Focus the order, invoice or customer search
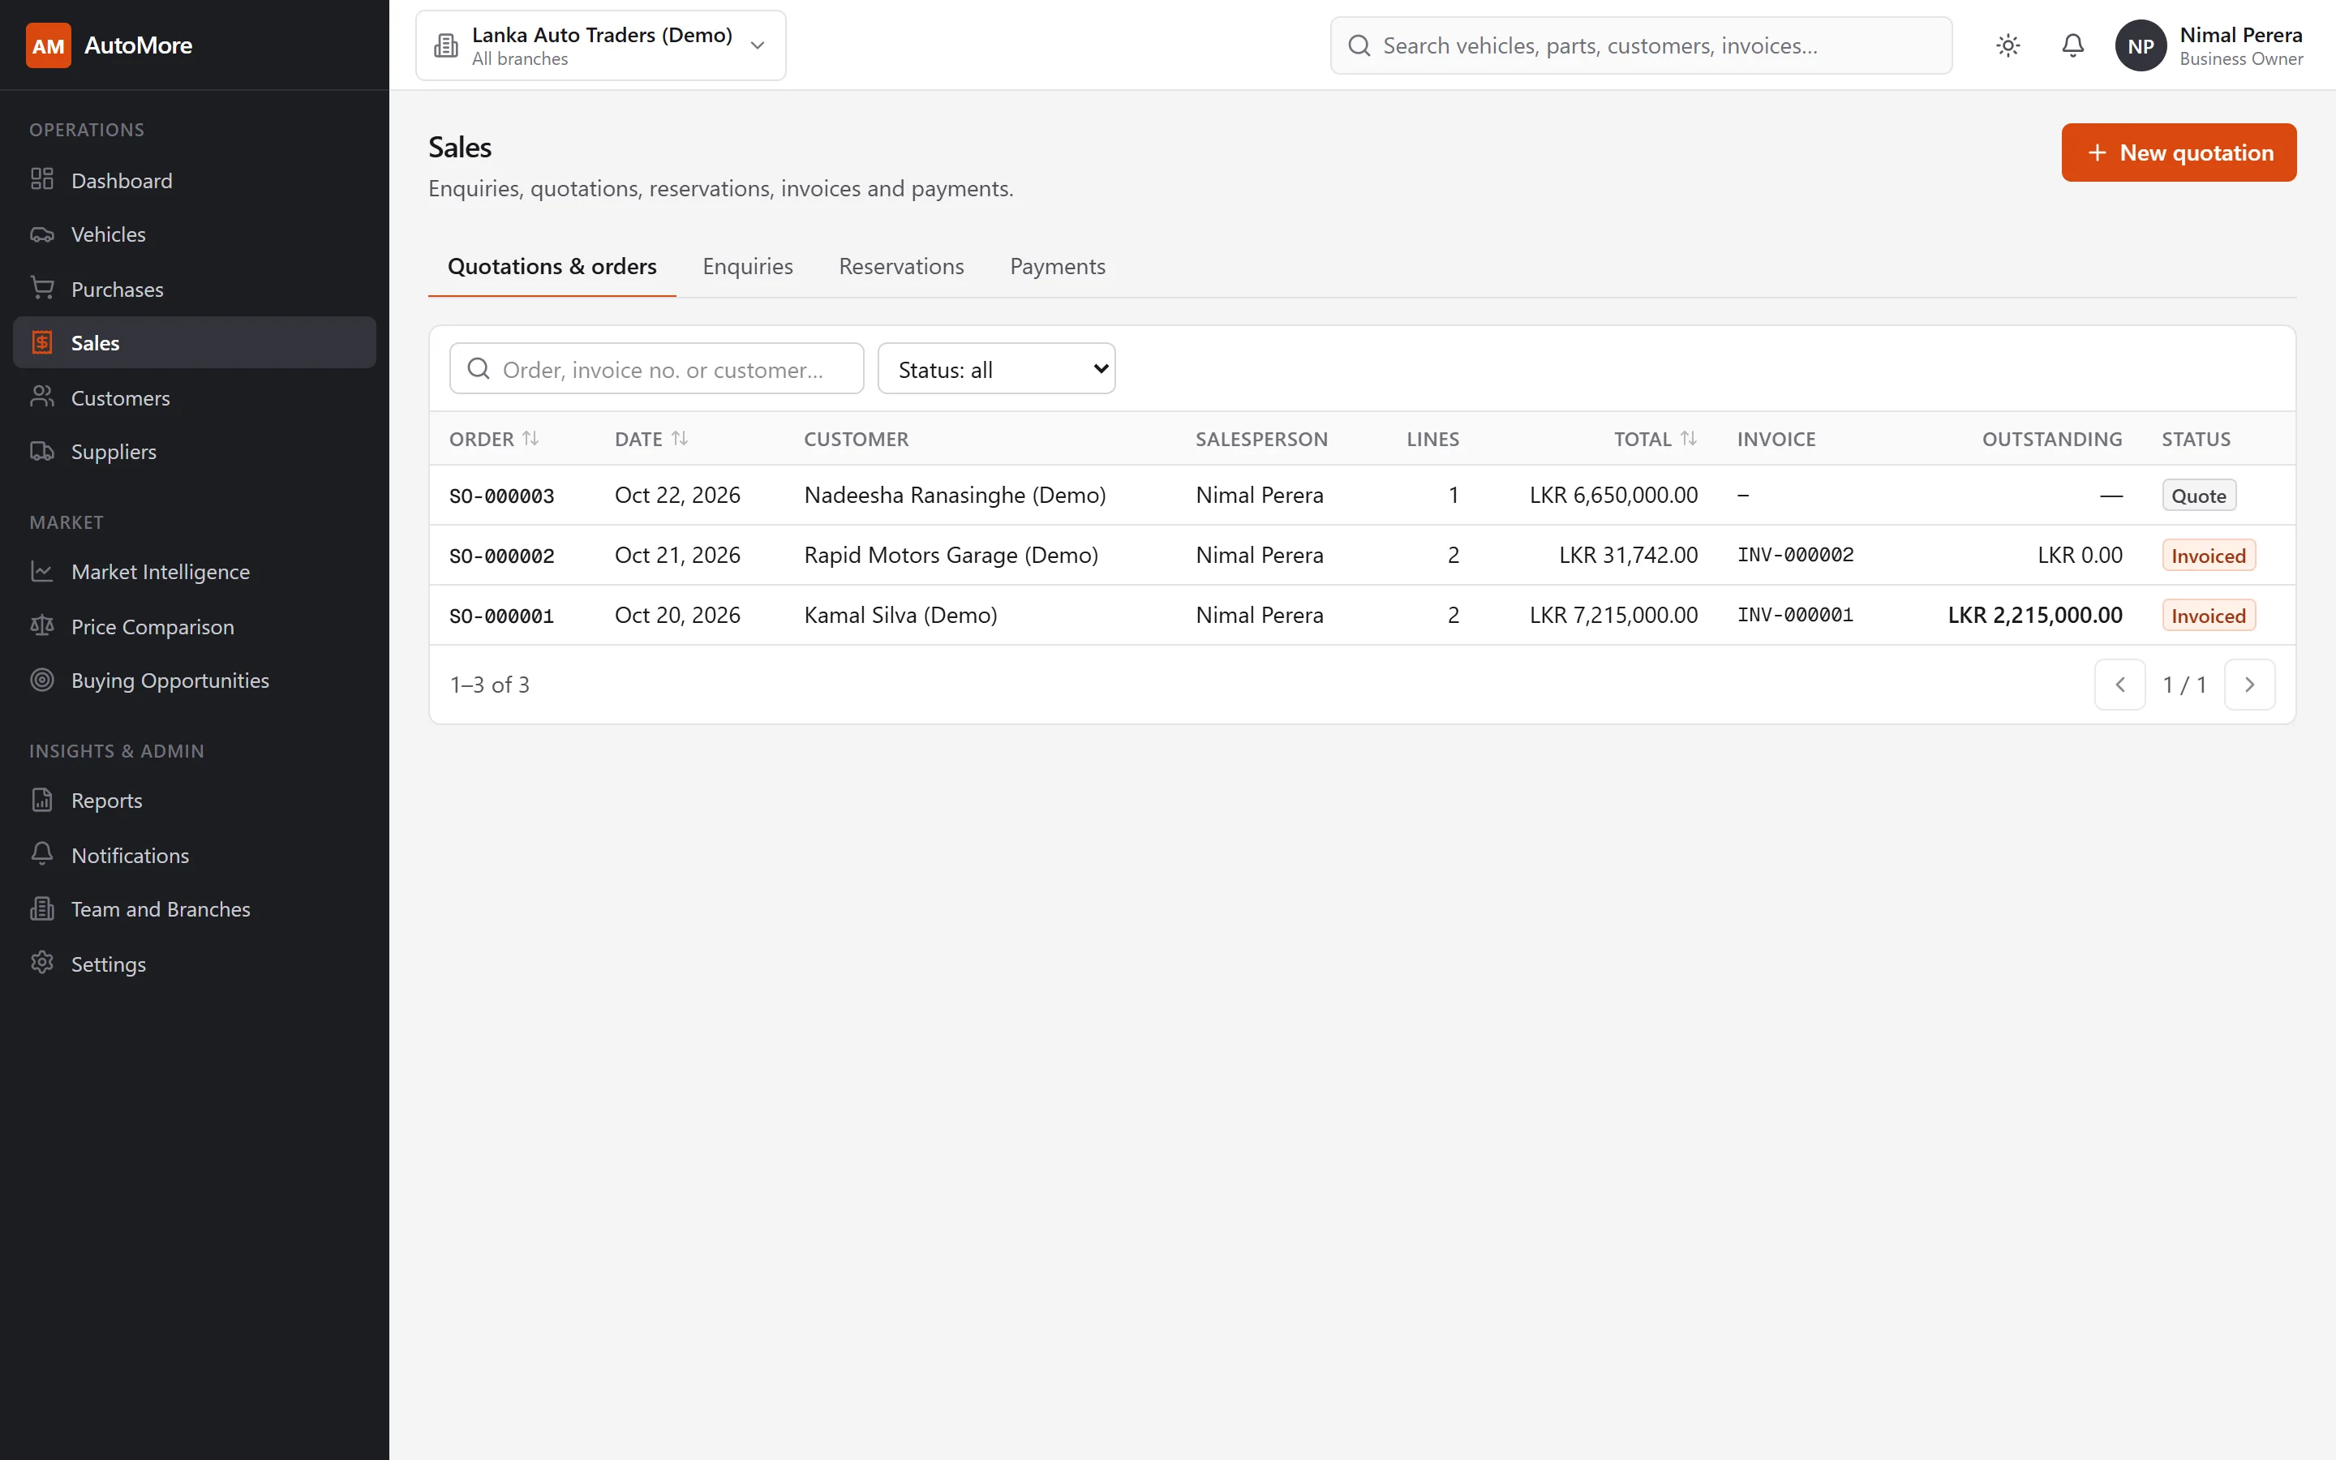Image resolution: width=2336 pixels, height=1460 pixels. coord(656,369)
